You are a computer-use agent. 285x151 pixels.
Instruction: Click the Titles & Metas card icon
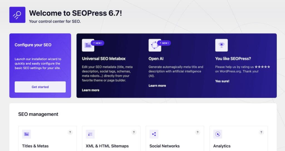(x=26, y=134)
